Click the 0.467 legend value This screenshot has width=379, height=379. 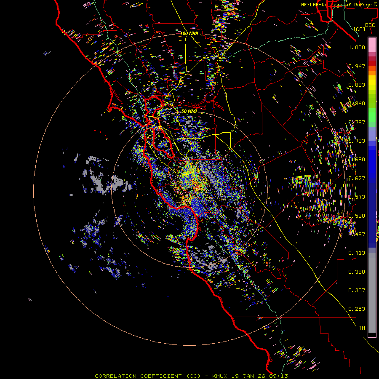point(357,234)
